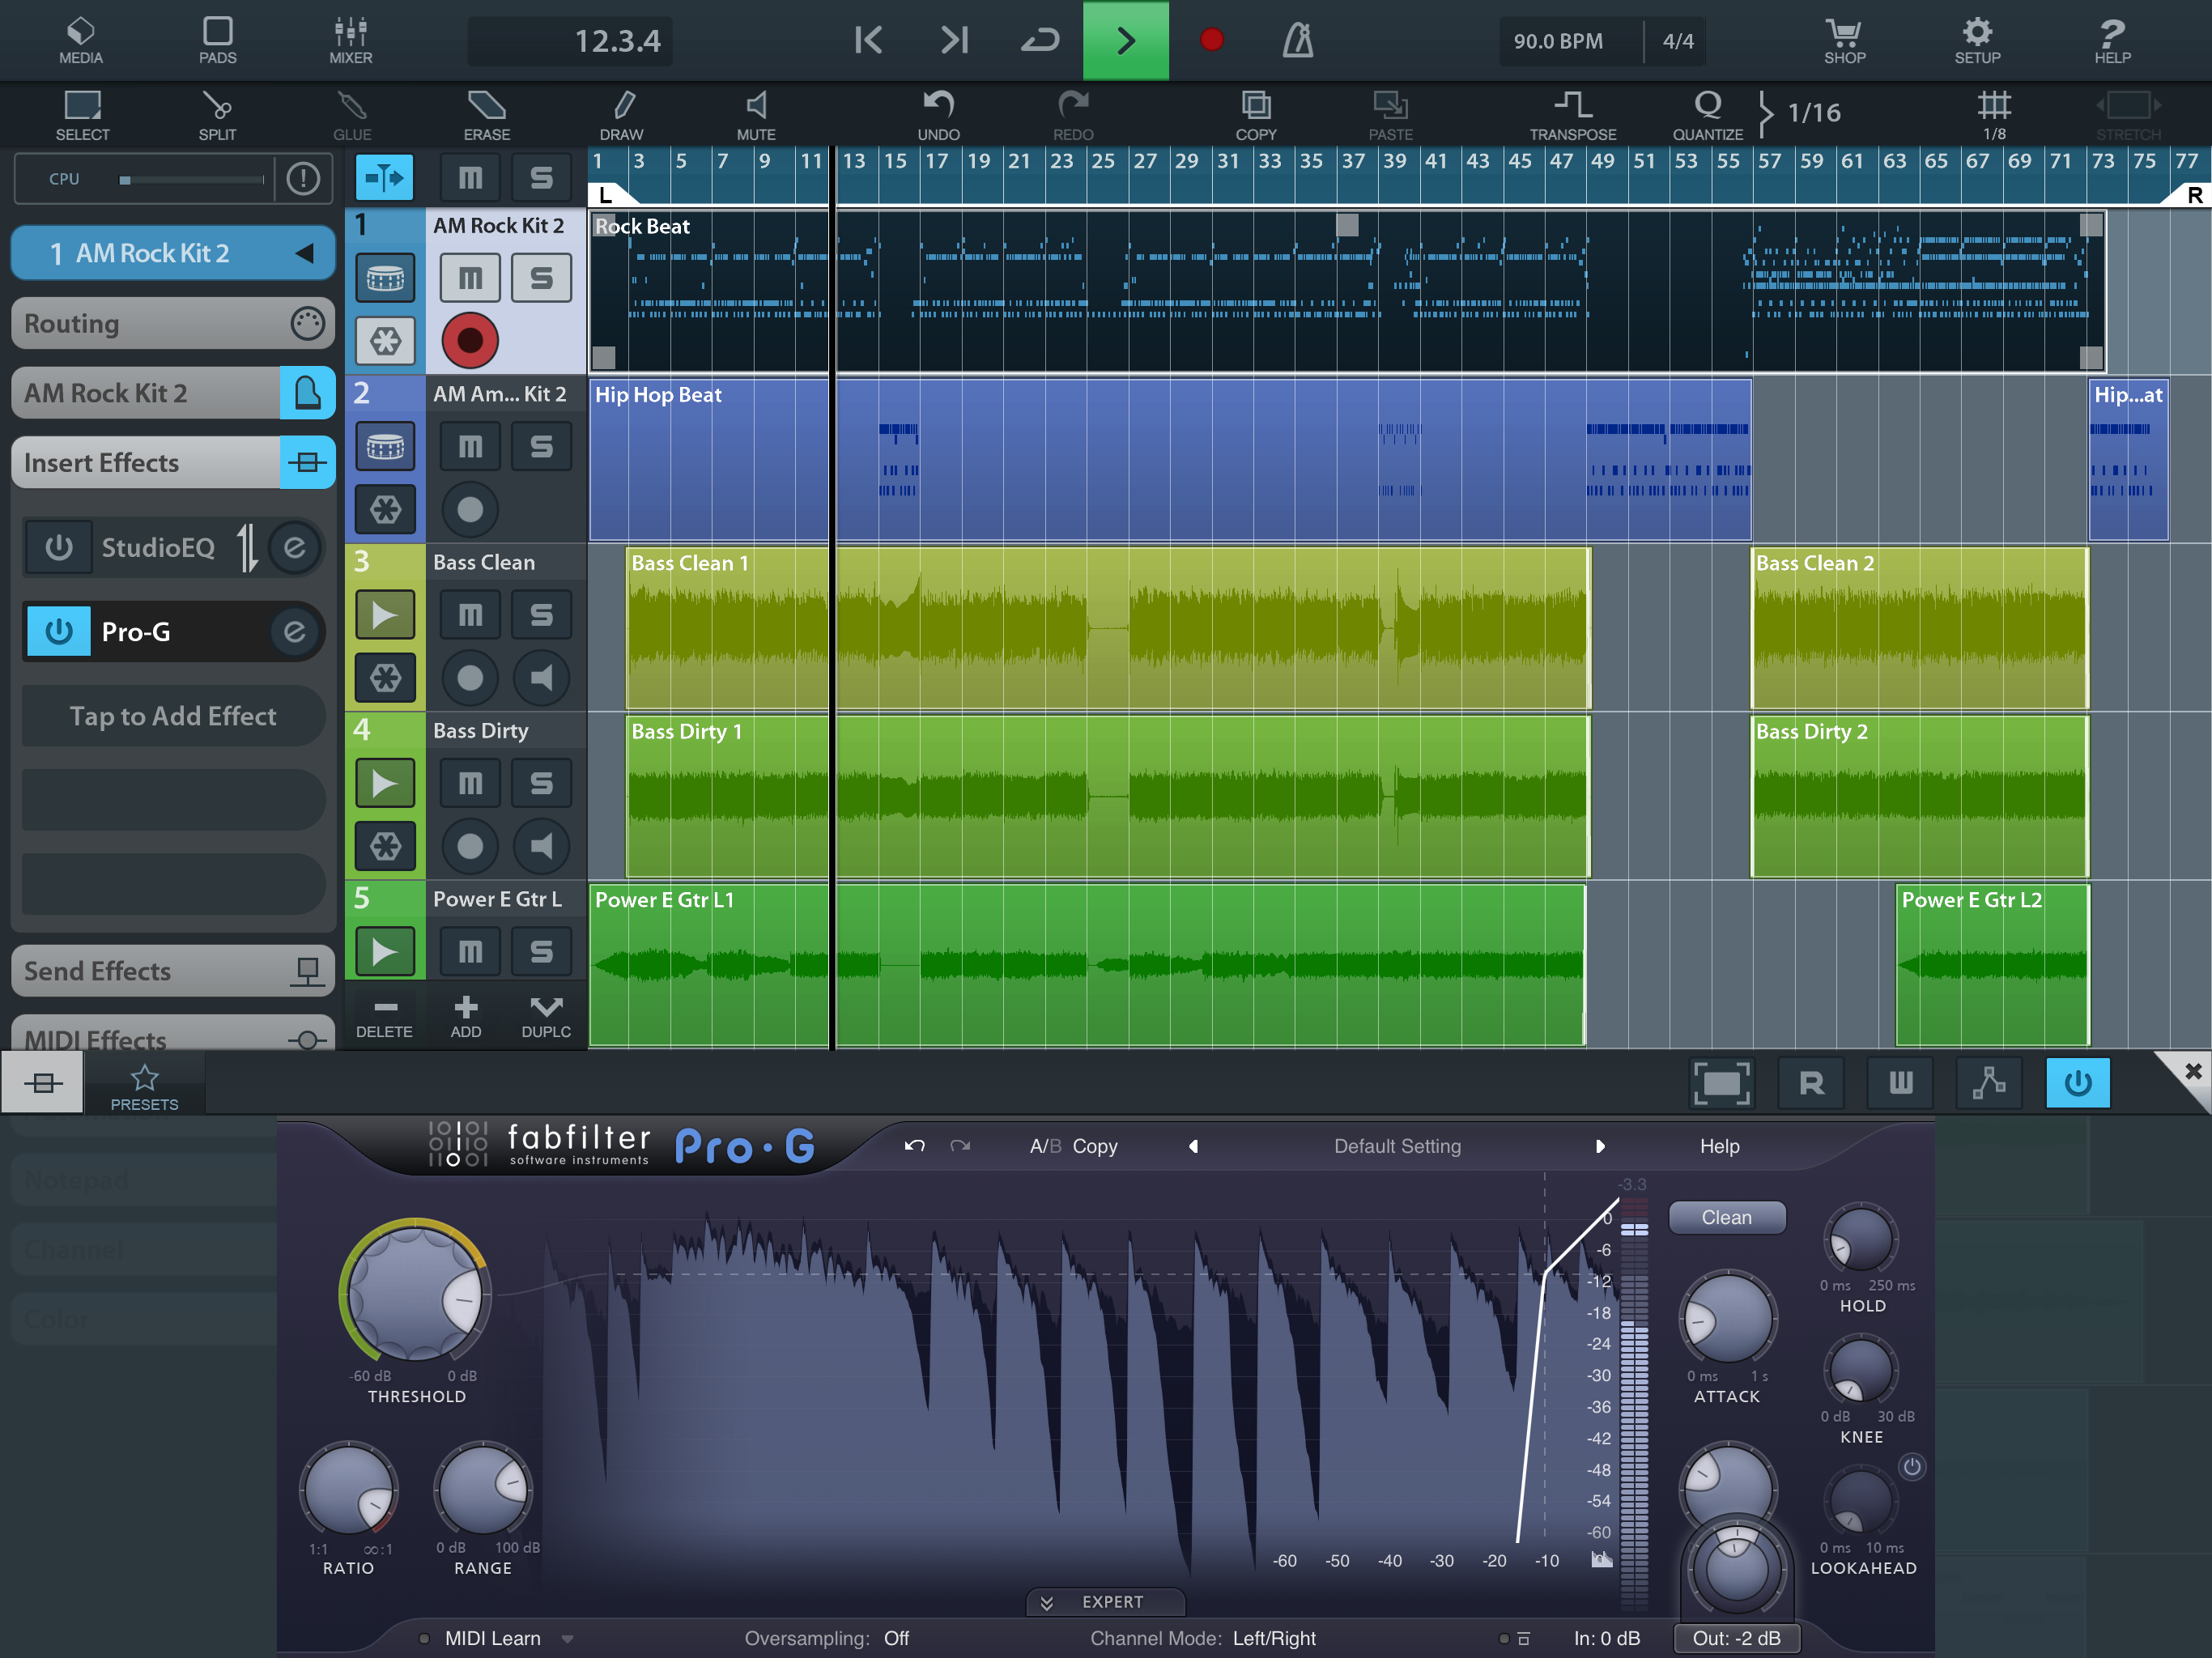The image size is (2212, 1658).
Task: Click the Clean style button in Pro-G
Action: [x=1726, y=1217]
